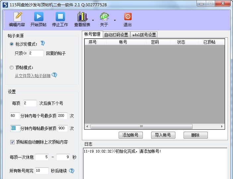
Task: Click the 只顶<= reply count input field
Action: 36,53
